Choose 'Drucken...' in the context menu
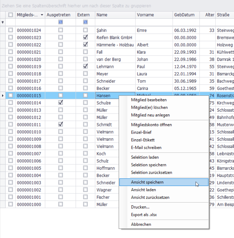 (x=140, y=207)
